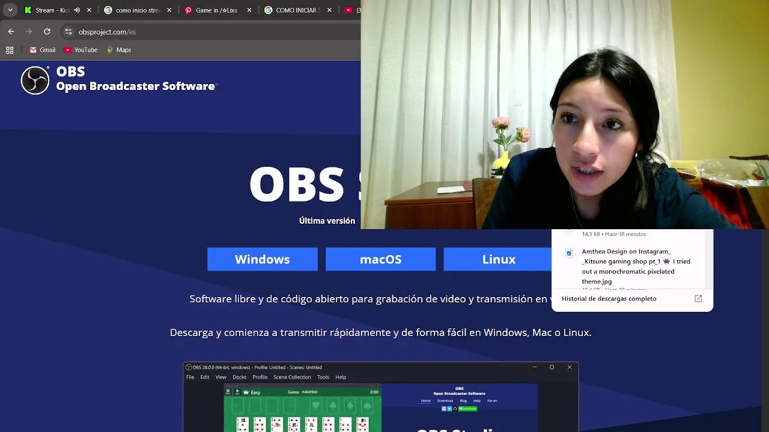This screenshot has height=432, width=769.
Task: Click the open-in-new-tab icon beside download history
Action: [x=698, y=298]
